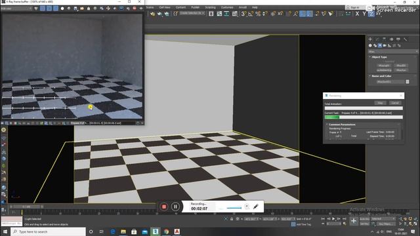Select the Systems category icon
The image size is (420, 236).
coord(399,45)
